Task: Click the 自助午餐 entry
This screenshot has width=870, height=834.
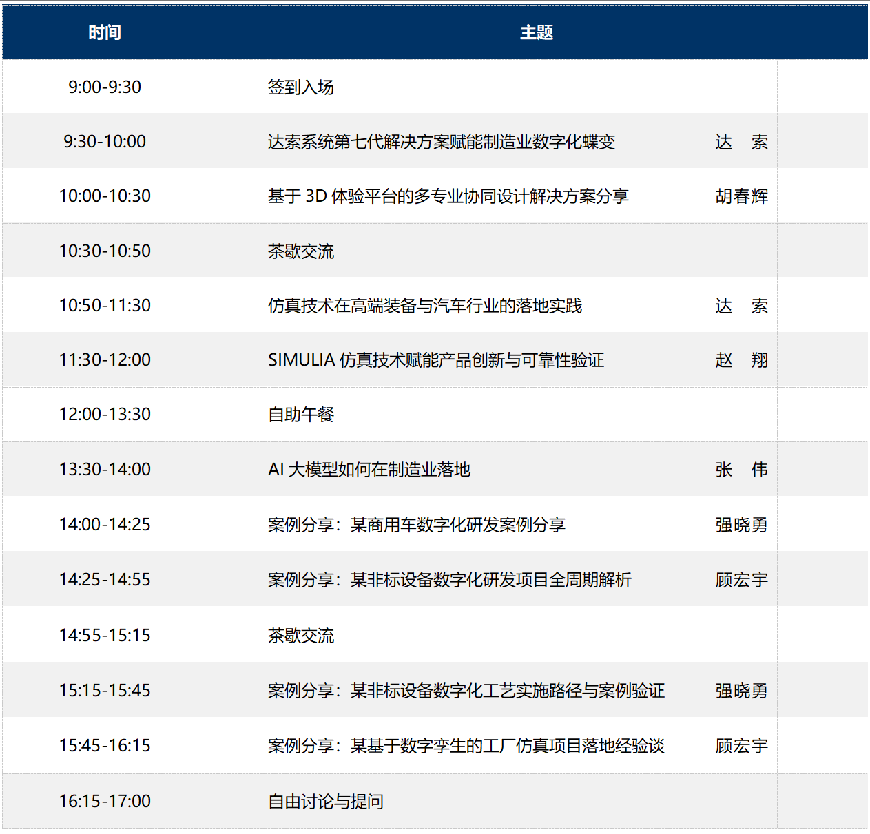Action: (x=300, y=415)
